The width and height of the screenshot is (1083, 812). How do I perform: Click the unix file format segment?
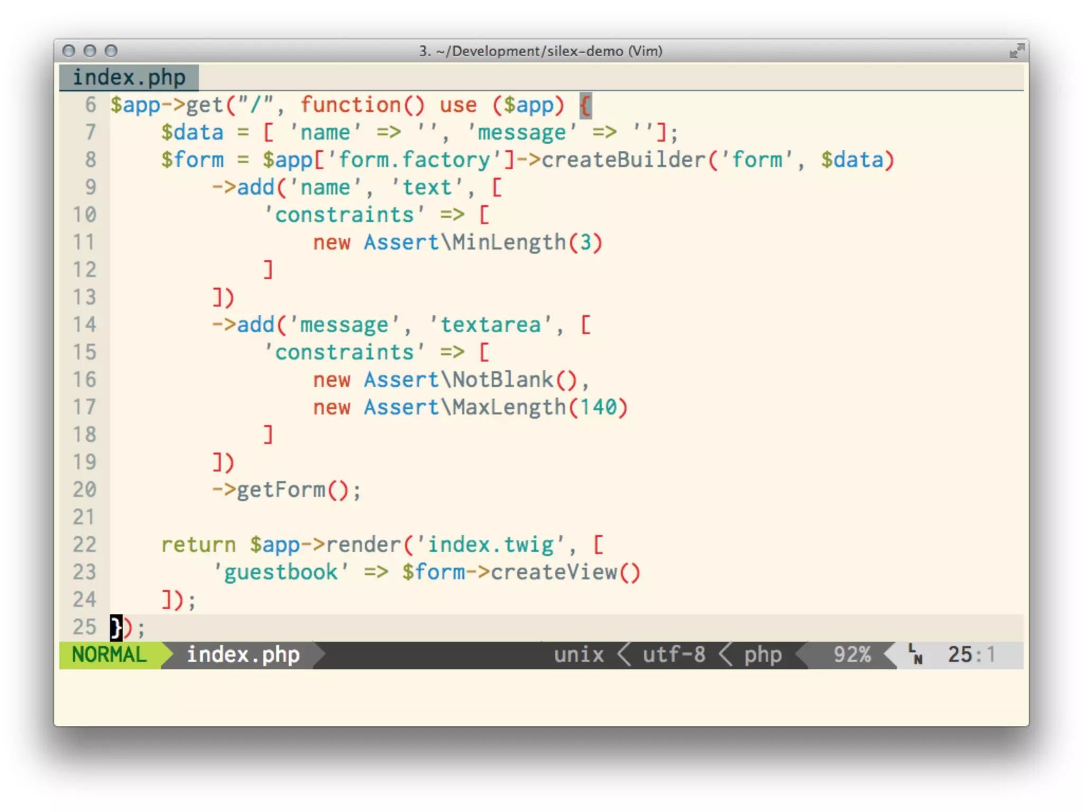click(x=579, y=655)
